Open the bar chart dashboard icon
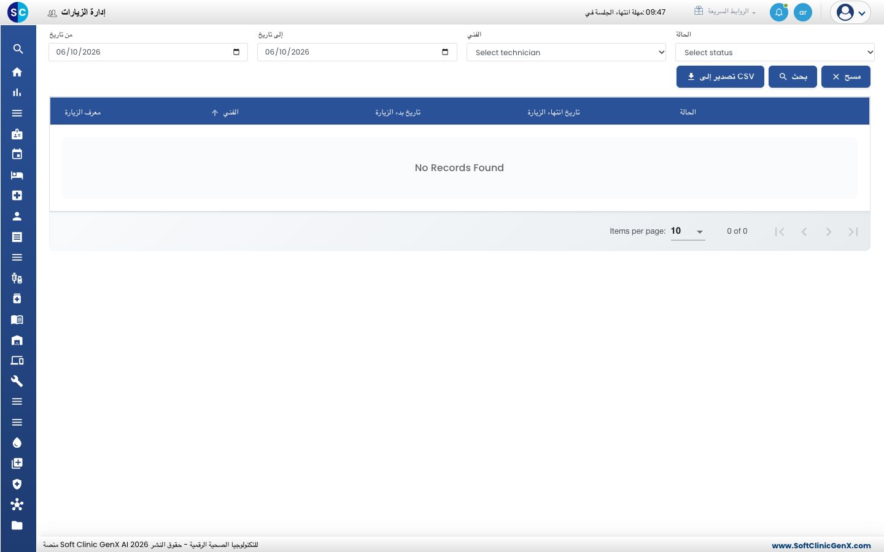This screenshot has width=884, height=552. click(17, 93)
